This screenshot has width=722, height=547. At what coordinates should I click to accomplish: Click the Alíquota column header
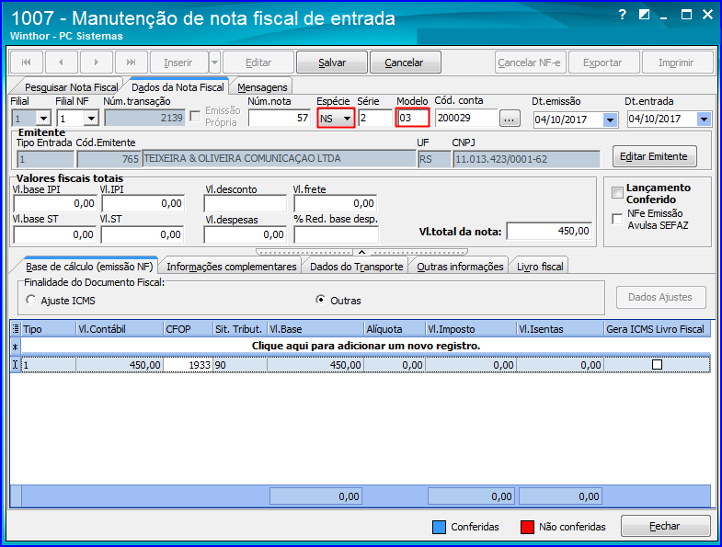click(395, 329)
